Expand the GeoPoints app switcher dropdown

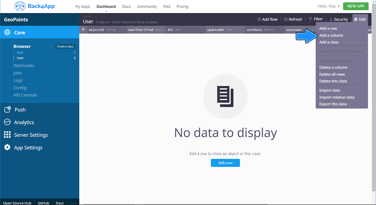(x=74, y=19)
